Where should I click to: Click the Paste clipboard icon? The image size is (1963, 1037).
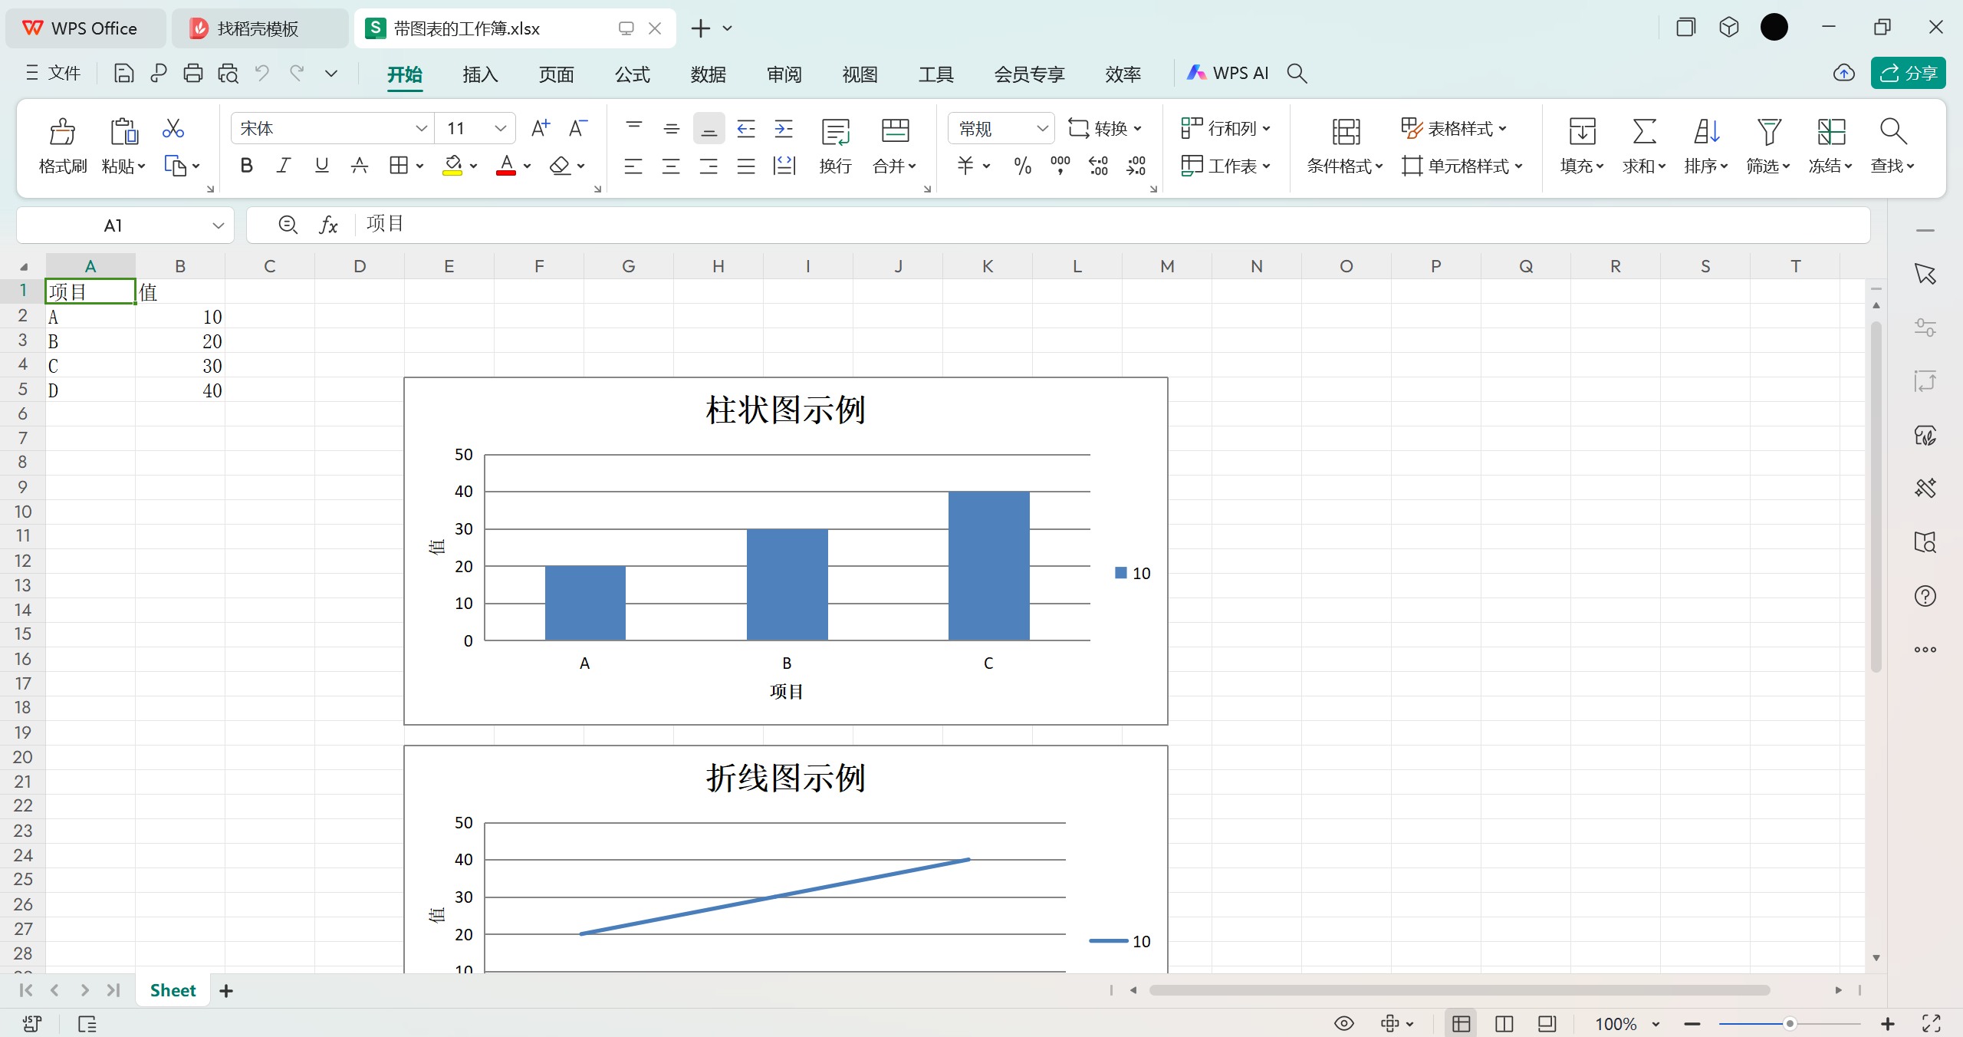click(123, 131)
